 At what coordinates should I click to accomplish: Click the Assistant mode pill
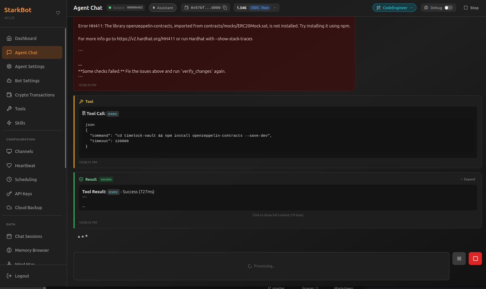click(163, 8)
